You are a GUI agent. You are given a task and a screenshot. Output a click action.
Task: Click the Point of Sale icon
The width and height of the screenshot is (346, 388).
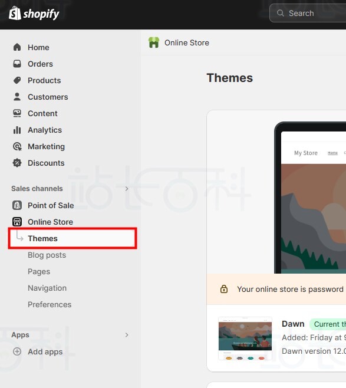[17, 205]
